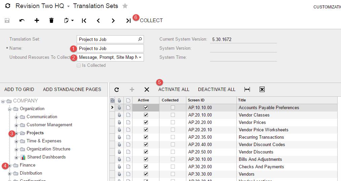Select Projects in the site map tree

point(35,133)
